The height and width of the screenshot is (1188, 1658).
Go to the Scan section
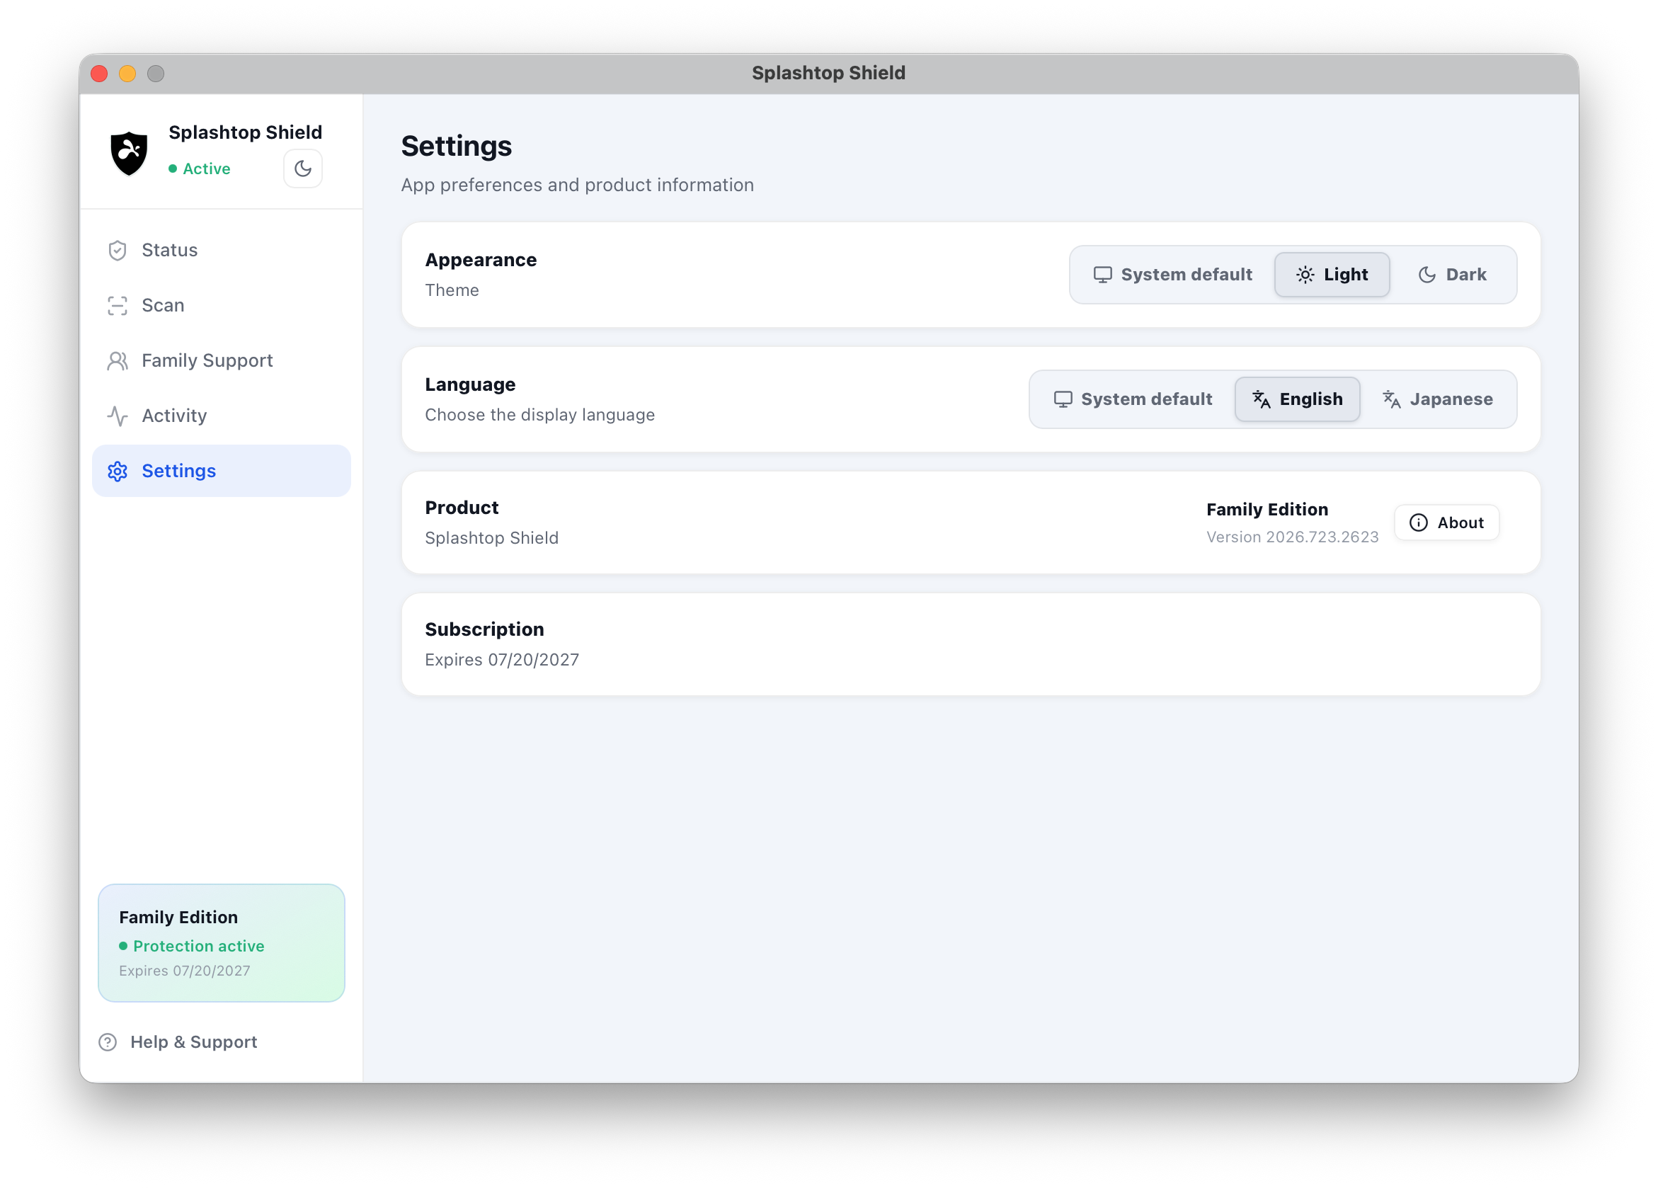point(221,306)
